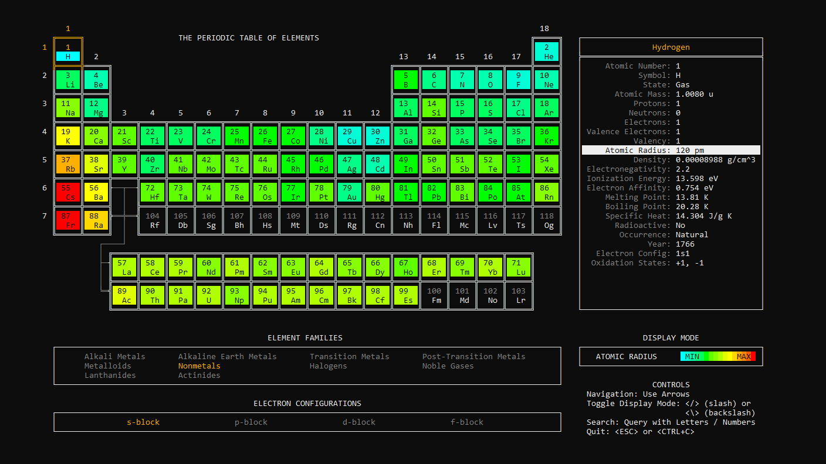Switch to the p-block electron configuration

tap(250, 422)
